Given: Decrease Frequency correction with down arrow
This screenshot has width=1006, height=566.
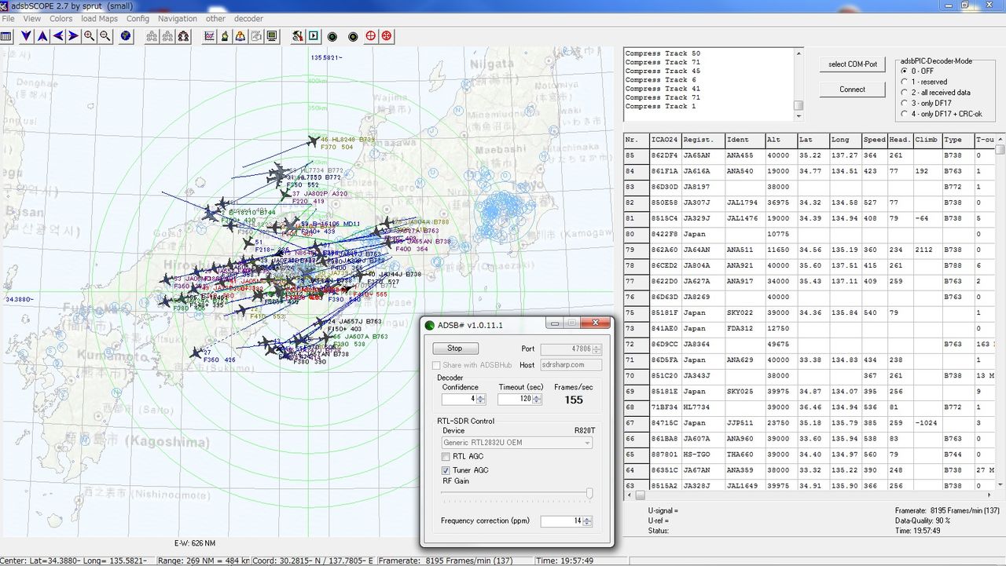Looking at the screenshot, I should point(588,524).
